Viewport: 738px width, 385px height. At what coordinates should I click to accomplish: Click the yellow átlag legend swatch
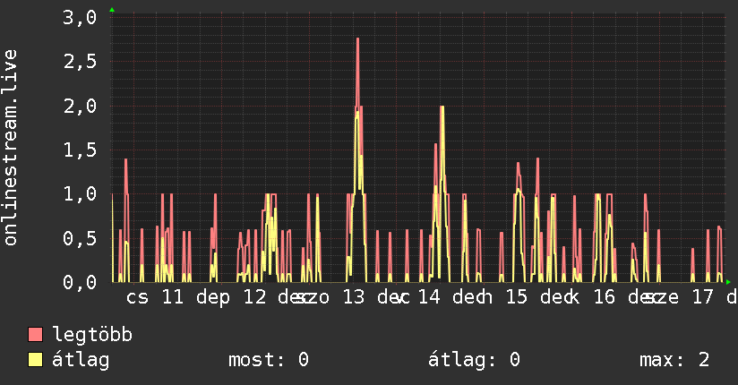click(x=35, y=360)
